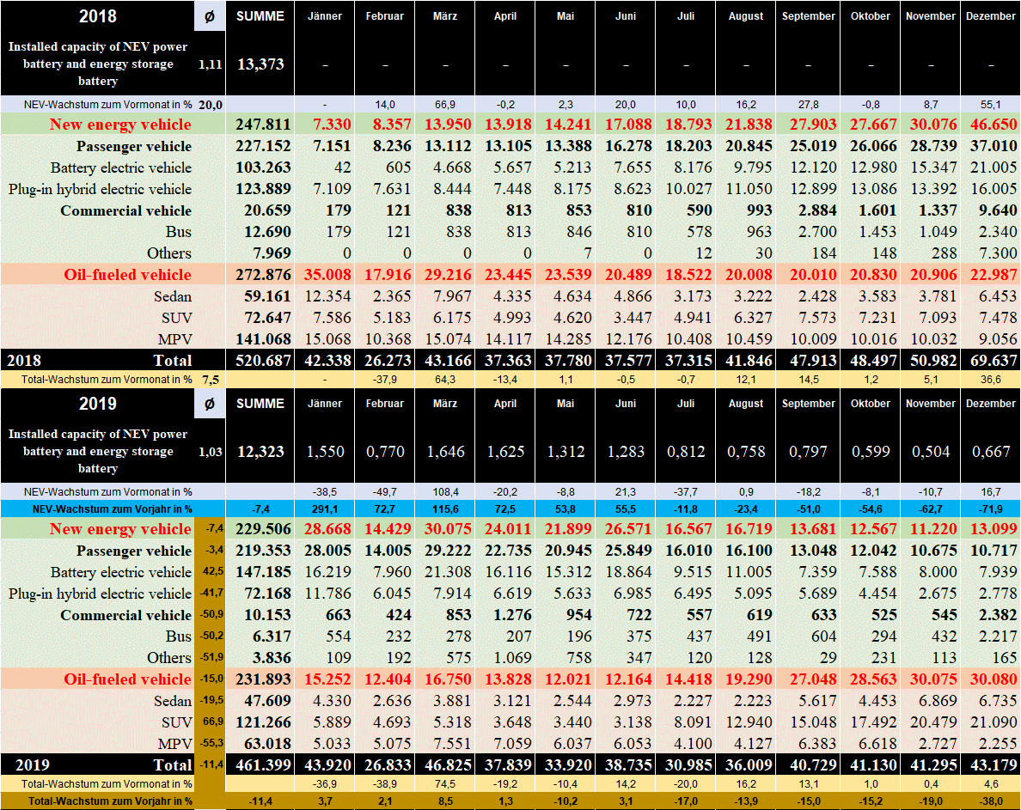This screenshot has height=810, width=1021.
Task: Select the 2018 New energy vehicle total 247.811
Action: (x=260, y=125)
